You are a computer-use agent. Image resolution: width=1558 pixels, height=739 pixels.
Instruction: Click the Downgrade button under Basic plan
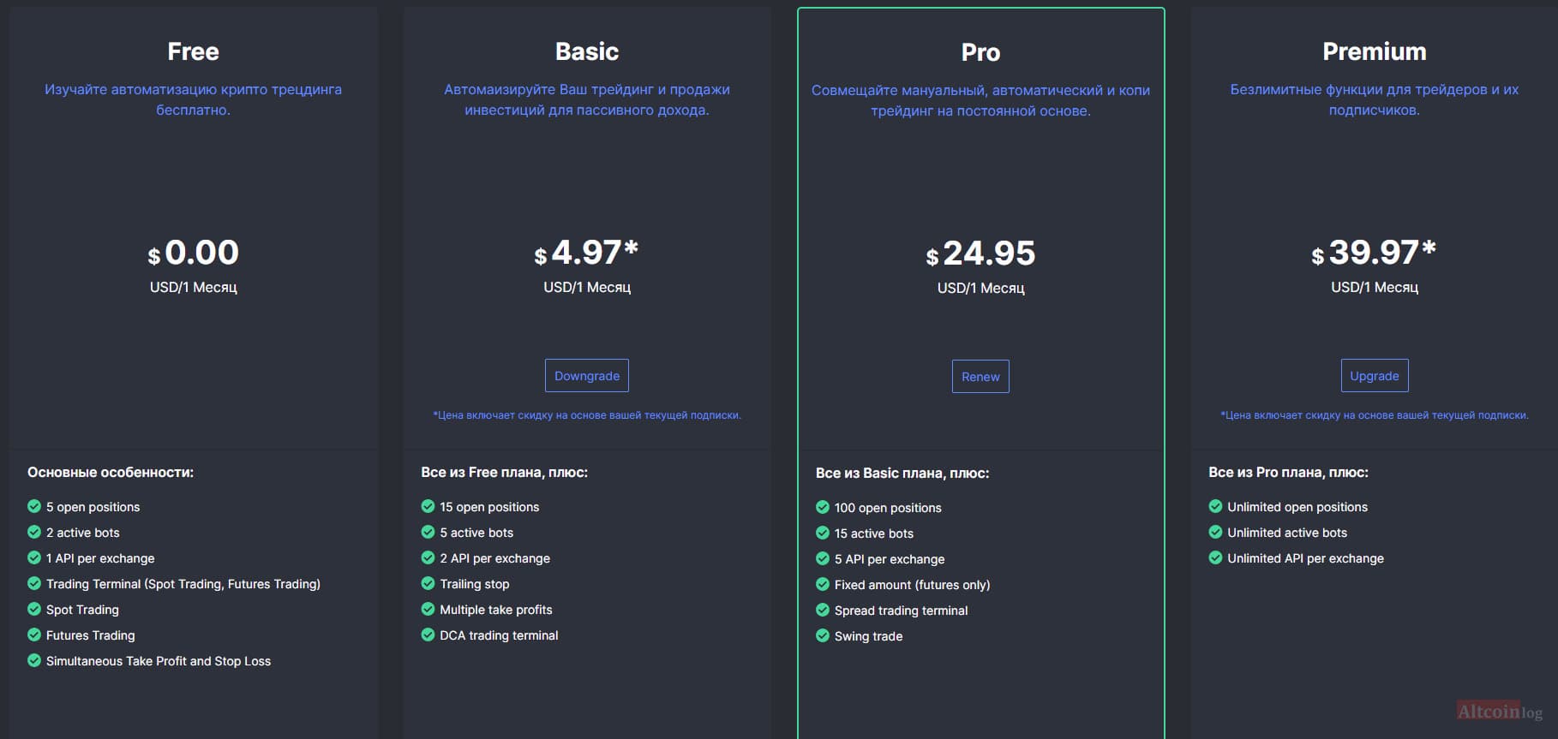click(x=587, y=376)
